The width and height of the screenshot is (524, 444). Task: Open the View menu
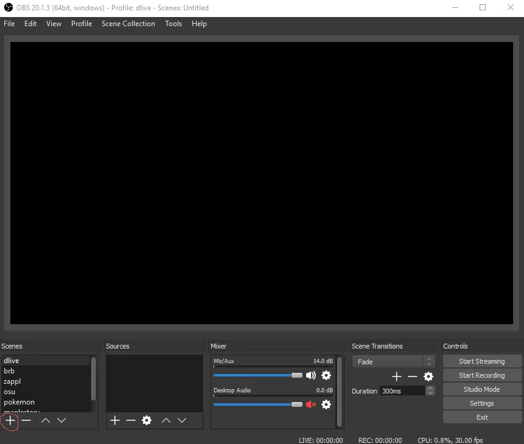coord(54,24)
